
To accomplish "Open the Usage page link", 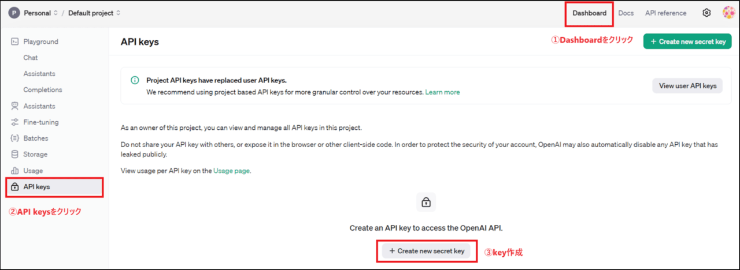I will [232, 171].
